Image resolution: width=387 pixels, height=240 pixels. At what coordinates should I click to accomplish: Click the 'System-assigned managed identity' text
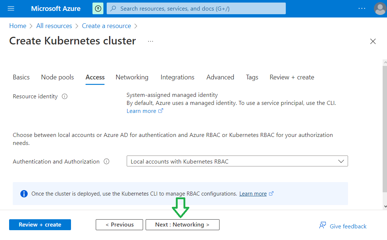point(172,95)
